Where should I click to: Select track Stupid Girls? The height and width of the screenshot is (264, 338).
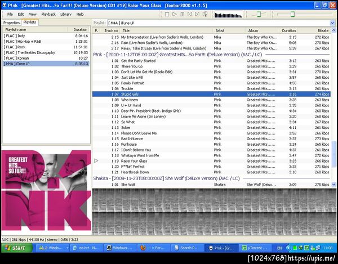(x=211, y=94)
